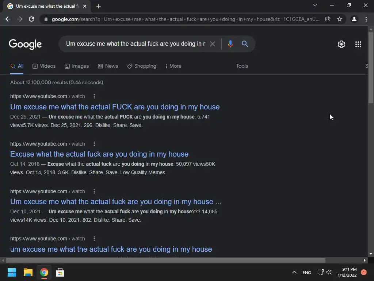Close the current Google search tab

[x=85, y=6]
